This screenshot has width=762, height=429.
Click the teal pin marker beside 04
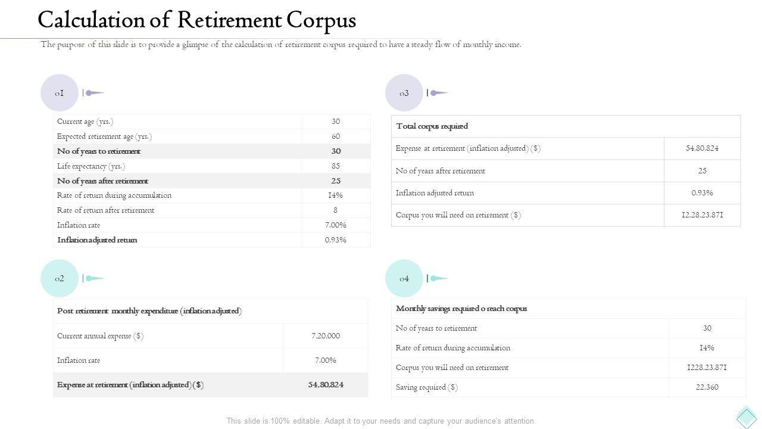coord(438,278)
